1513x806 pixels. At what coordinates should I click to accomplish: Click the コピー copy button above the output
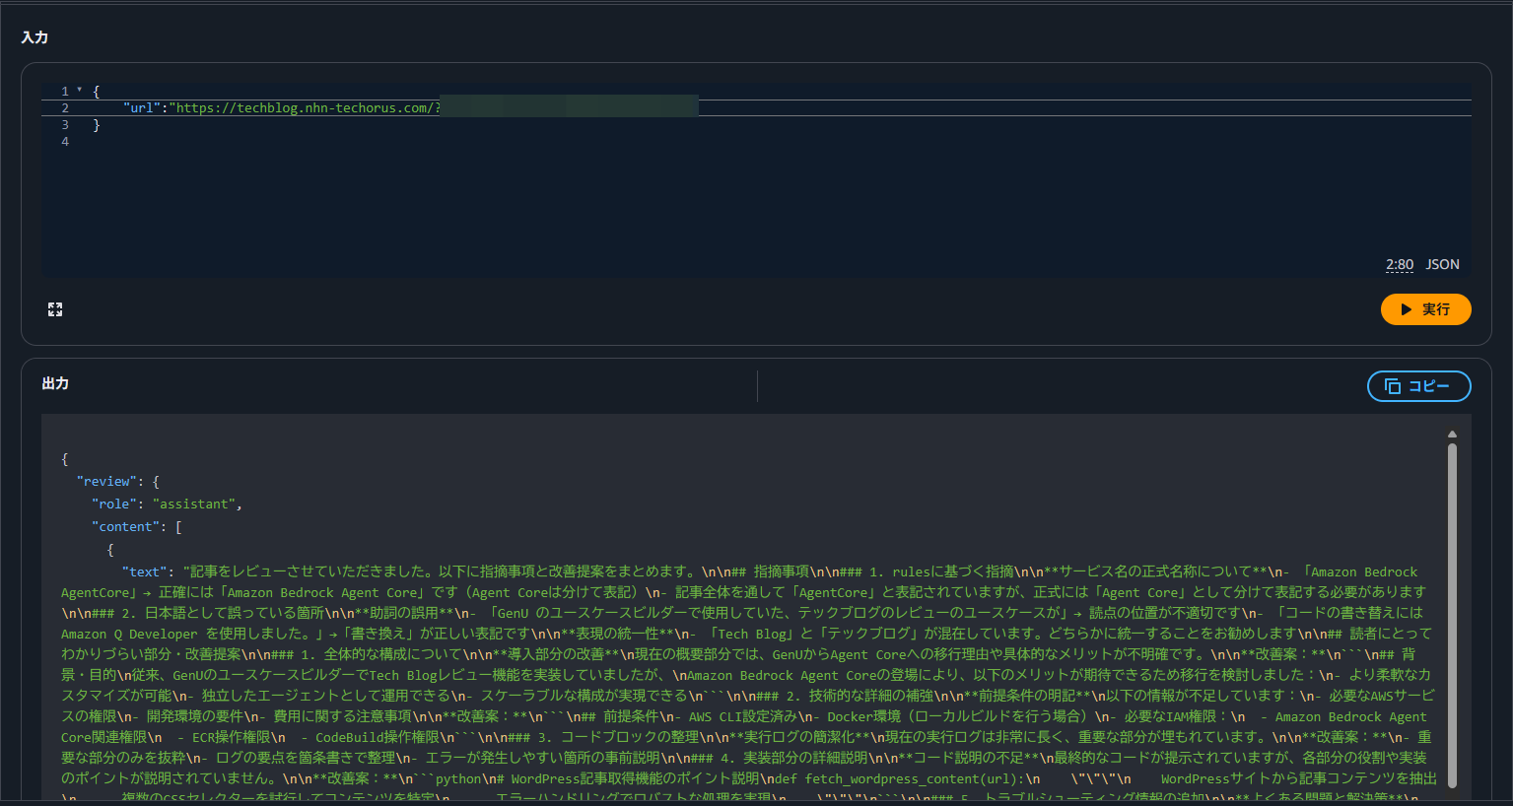1418,386
